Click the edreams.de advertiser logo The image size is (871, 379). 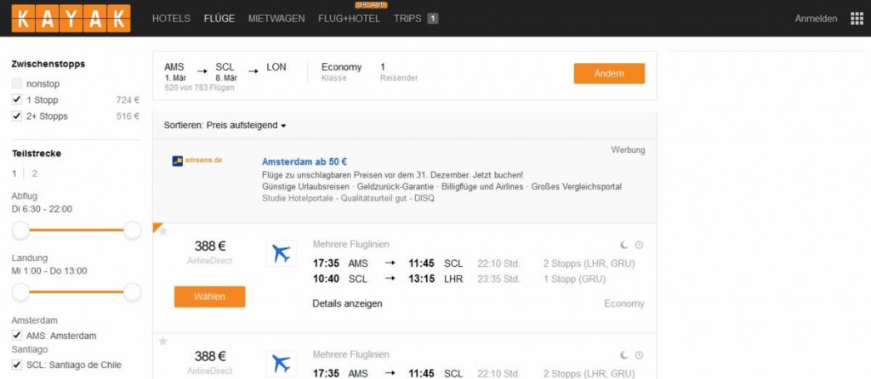(196, 160)
